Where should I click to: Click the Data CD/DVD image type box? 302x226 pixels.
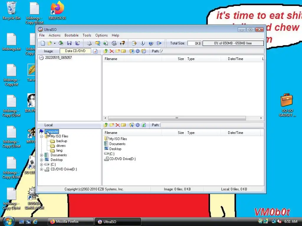(75, 51)
